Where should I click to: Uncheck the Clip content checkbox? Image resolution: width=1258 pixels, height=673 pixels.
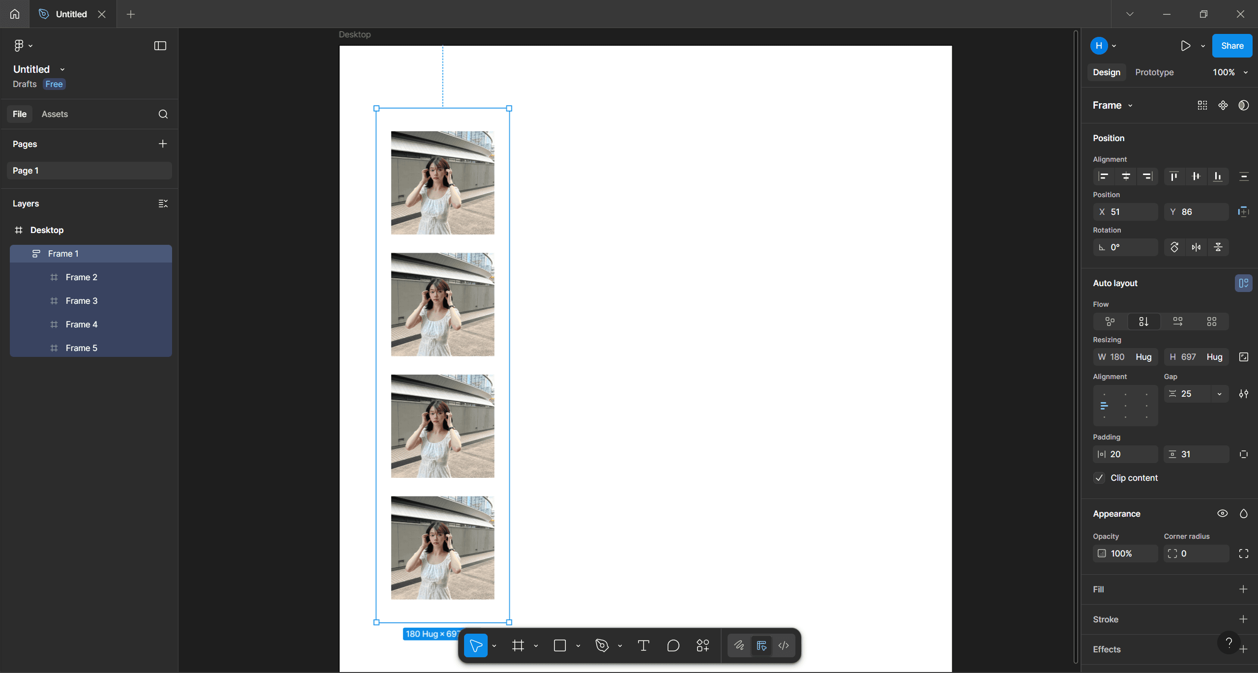[1100, 477]
